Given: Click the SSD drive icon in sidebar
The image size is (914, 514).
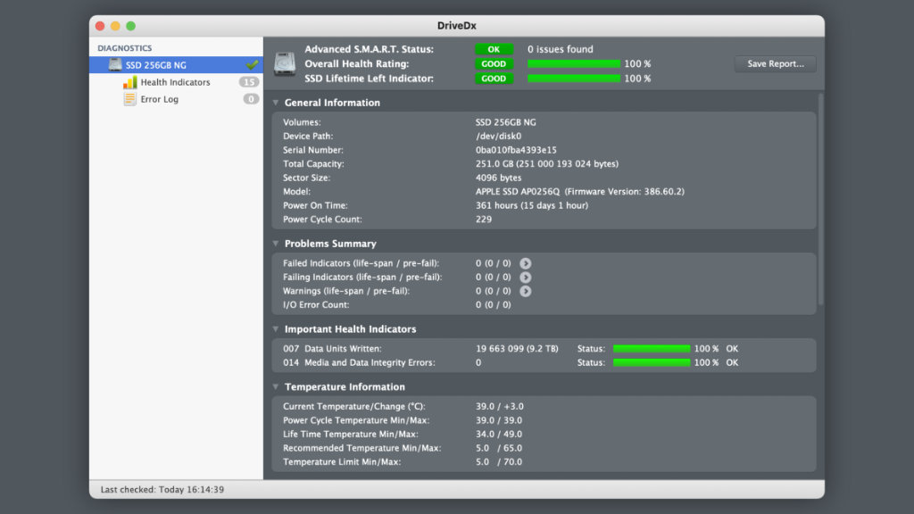Looking at the screenshot, I should (x=115, y=65).
